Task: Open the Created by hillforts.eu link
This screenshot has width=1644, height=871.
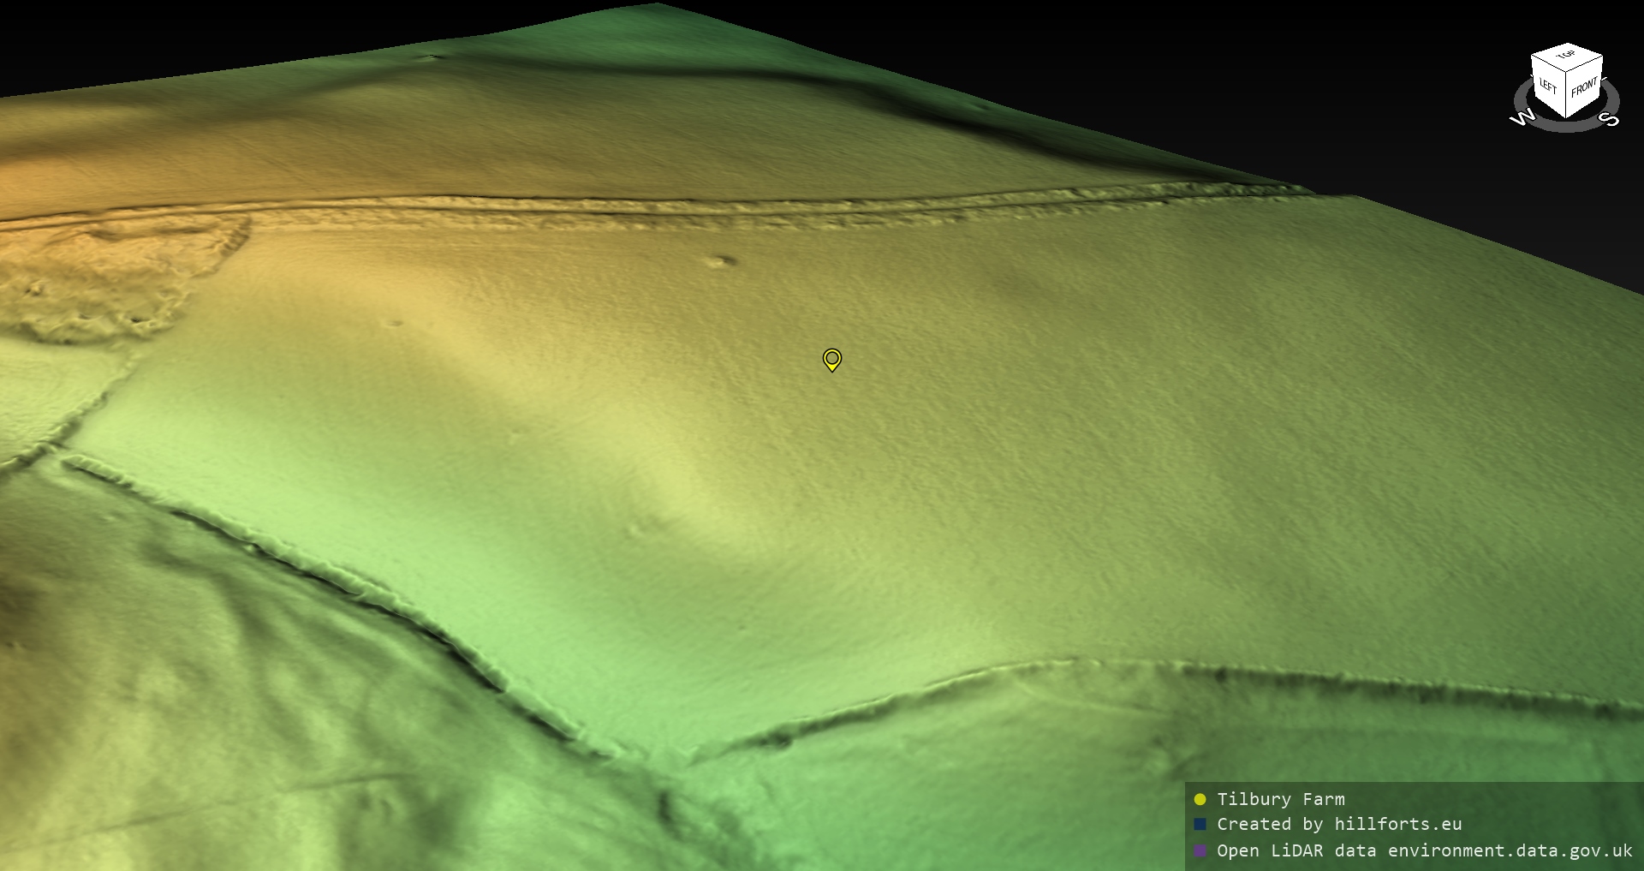Action: [x=1339, y=824]
